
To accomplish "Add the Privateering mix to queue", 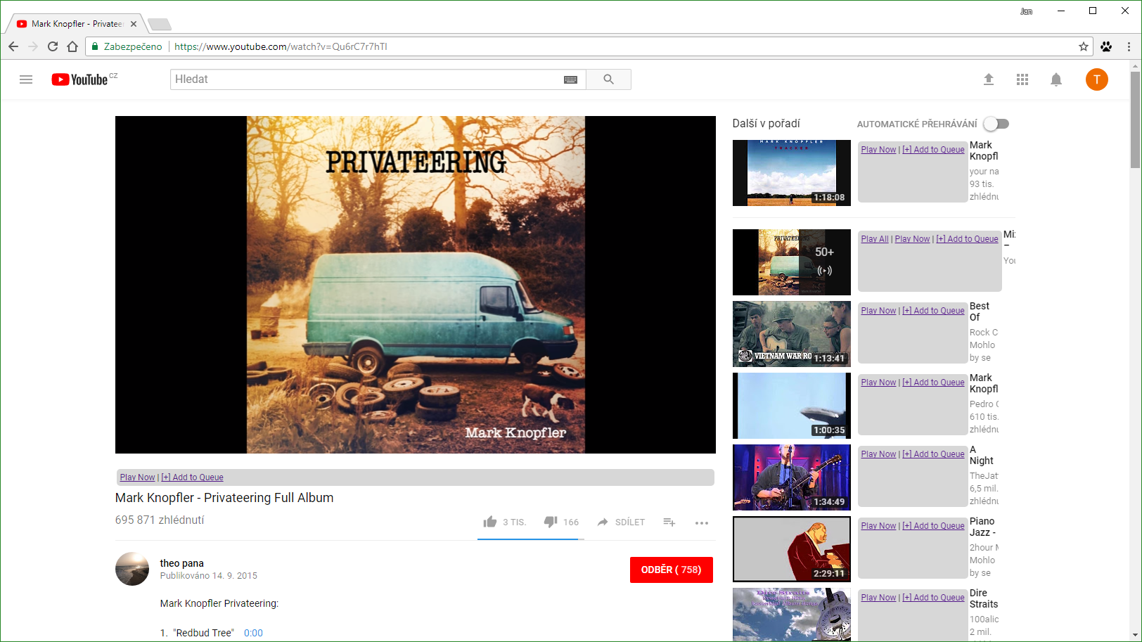I will (967, 239).
